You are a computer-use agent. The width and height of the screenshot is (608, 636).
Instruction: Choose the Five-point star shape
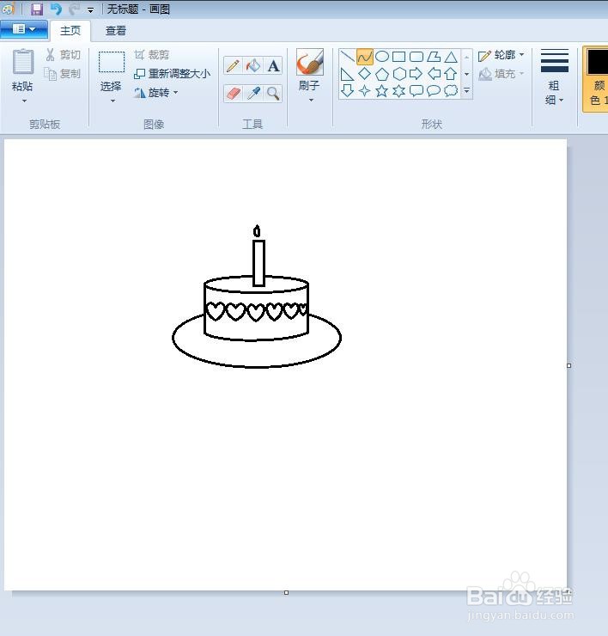[x=382, y=90]
